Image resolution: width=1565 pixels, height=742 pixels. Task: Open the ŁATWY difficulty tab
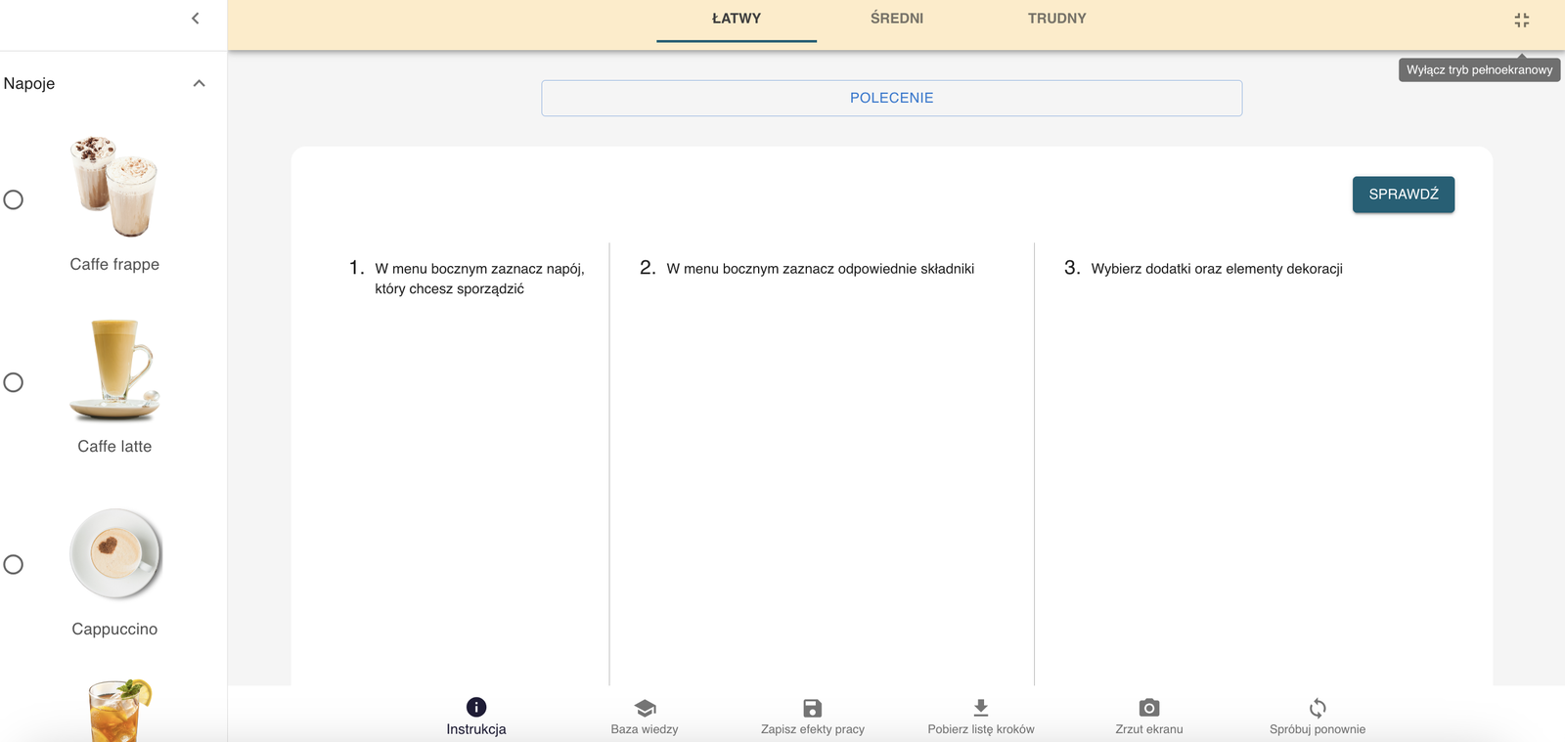tap(737, 19)
